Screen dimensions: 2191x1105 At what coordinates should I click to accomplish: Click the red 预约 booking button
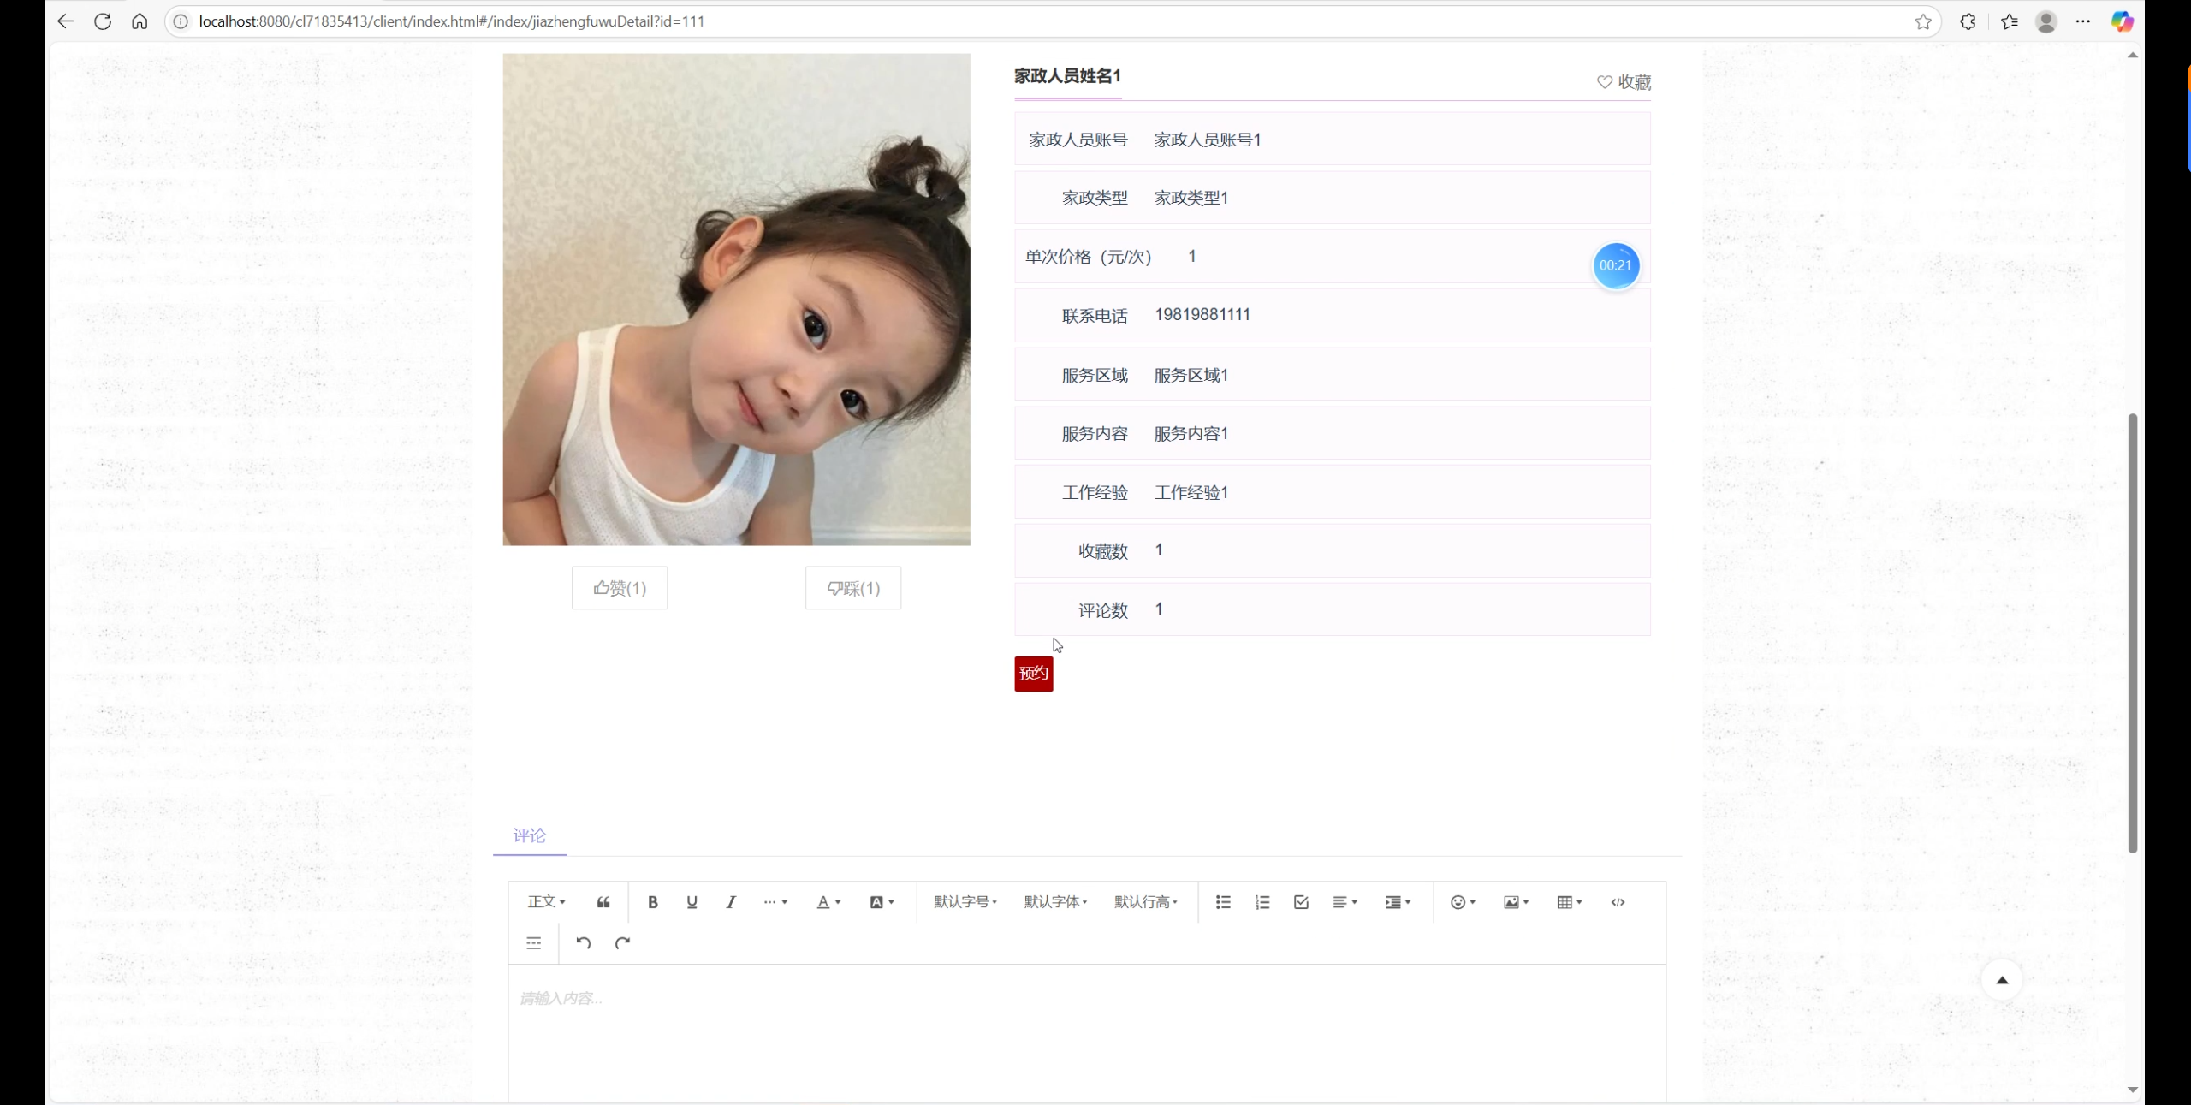1033,674
